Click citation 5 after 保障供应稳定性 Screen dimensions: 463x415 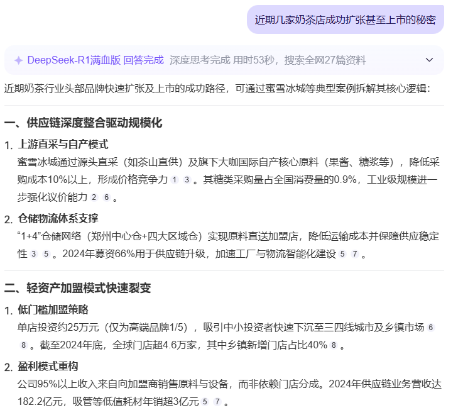45,255
